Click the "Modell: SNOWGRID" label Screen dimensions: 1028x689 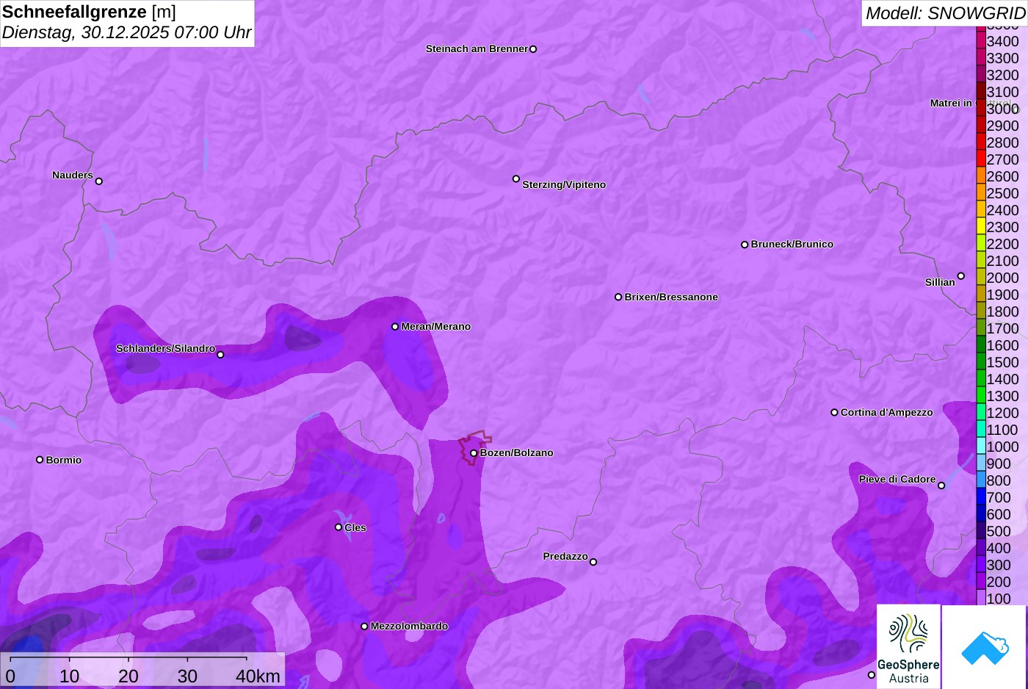tap(945, 13)
